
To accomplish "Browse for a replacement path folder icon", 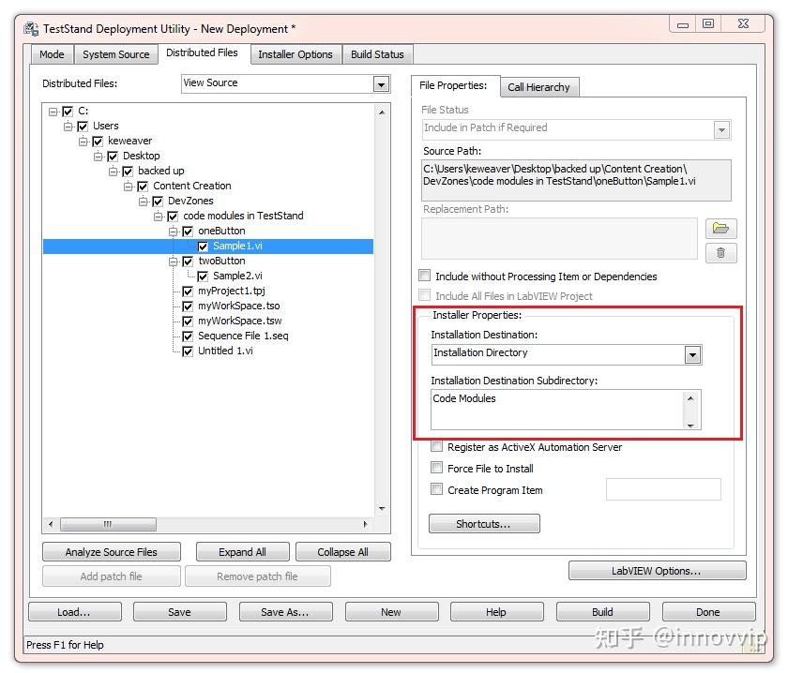I will click(720, 229).
